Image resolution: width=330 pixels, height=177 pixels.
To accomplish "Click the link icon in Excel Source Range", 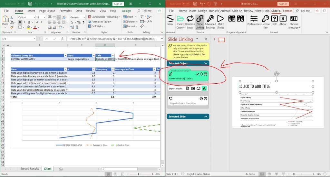I will (x=171, y=74).
